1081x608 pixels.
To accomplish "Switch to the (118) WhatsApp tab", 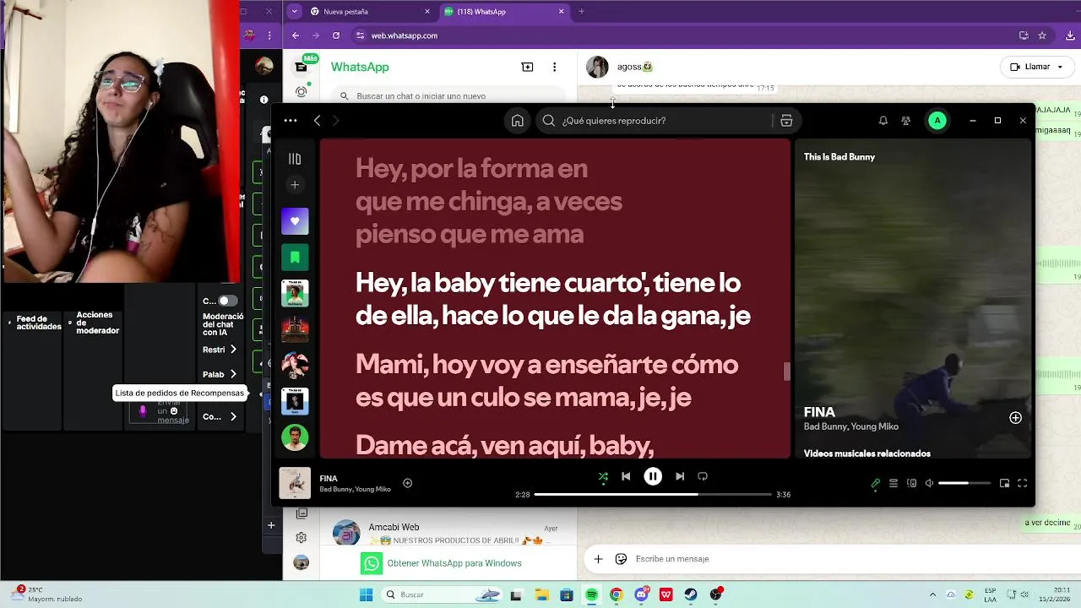I will [503, 12].
